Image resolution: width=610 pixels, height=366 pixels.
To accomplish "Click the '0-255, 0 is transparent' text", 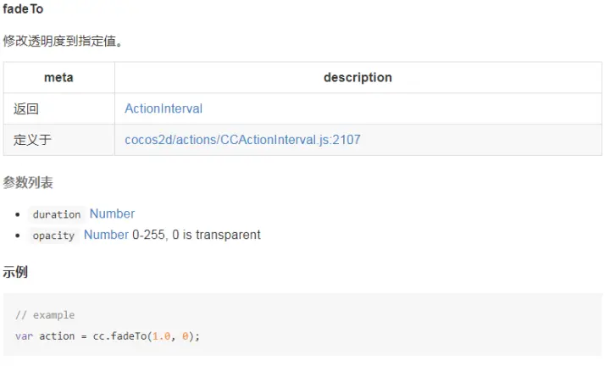I will coord(197,235).
